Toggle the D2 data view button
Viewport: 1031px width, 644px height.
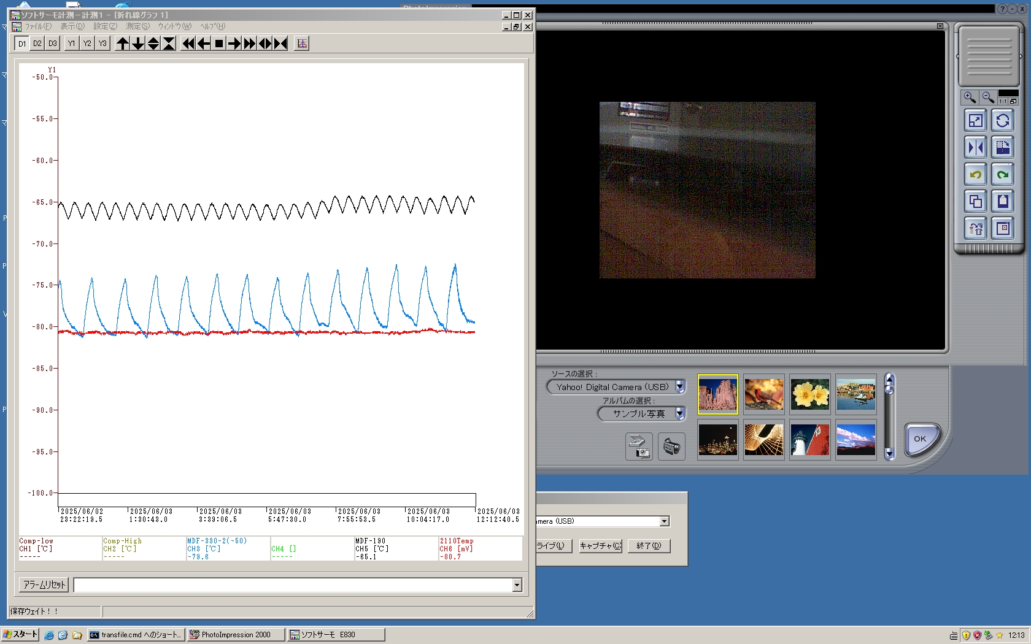coord(37,44)
